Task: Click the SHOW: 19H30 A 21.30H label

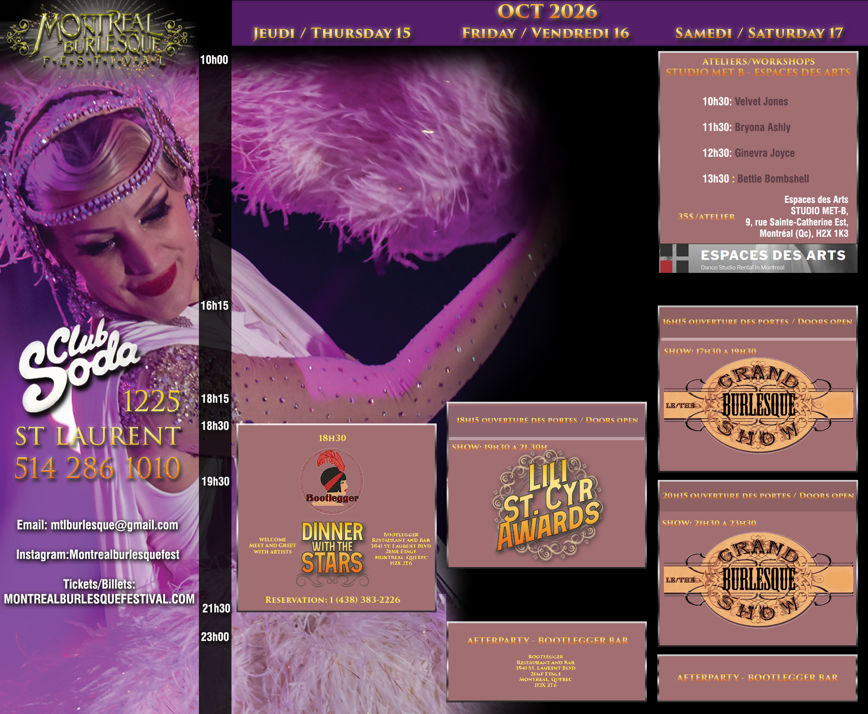Action: (x=500, y=447)
